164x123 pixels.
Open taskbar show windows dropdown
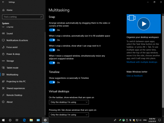pyautogui.click(x=69, y=102)
